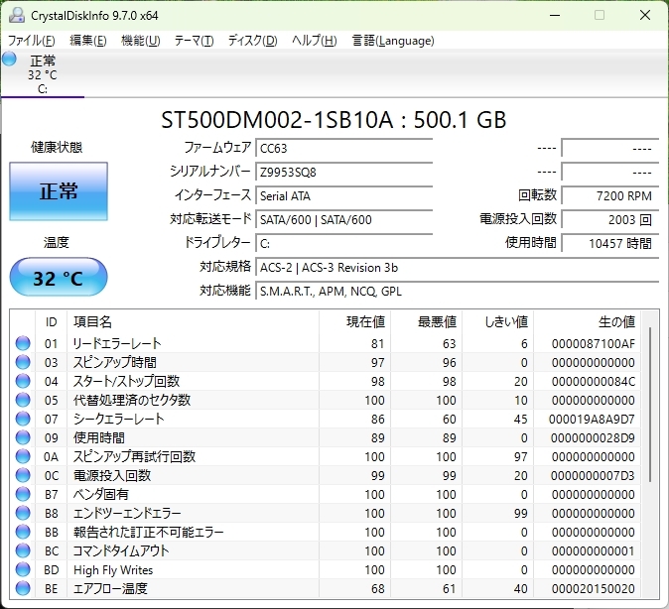The width and height of the screenshot is (669, 609).
Task: Click the serial number field Z9953SQ8
Action: click(343, 172)
